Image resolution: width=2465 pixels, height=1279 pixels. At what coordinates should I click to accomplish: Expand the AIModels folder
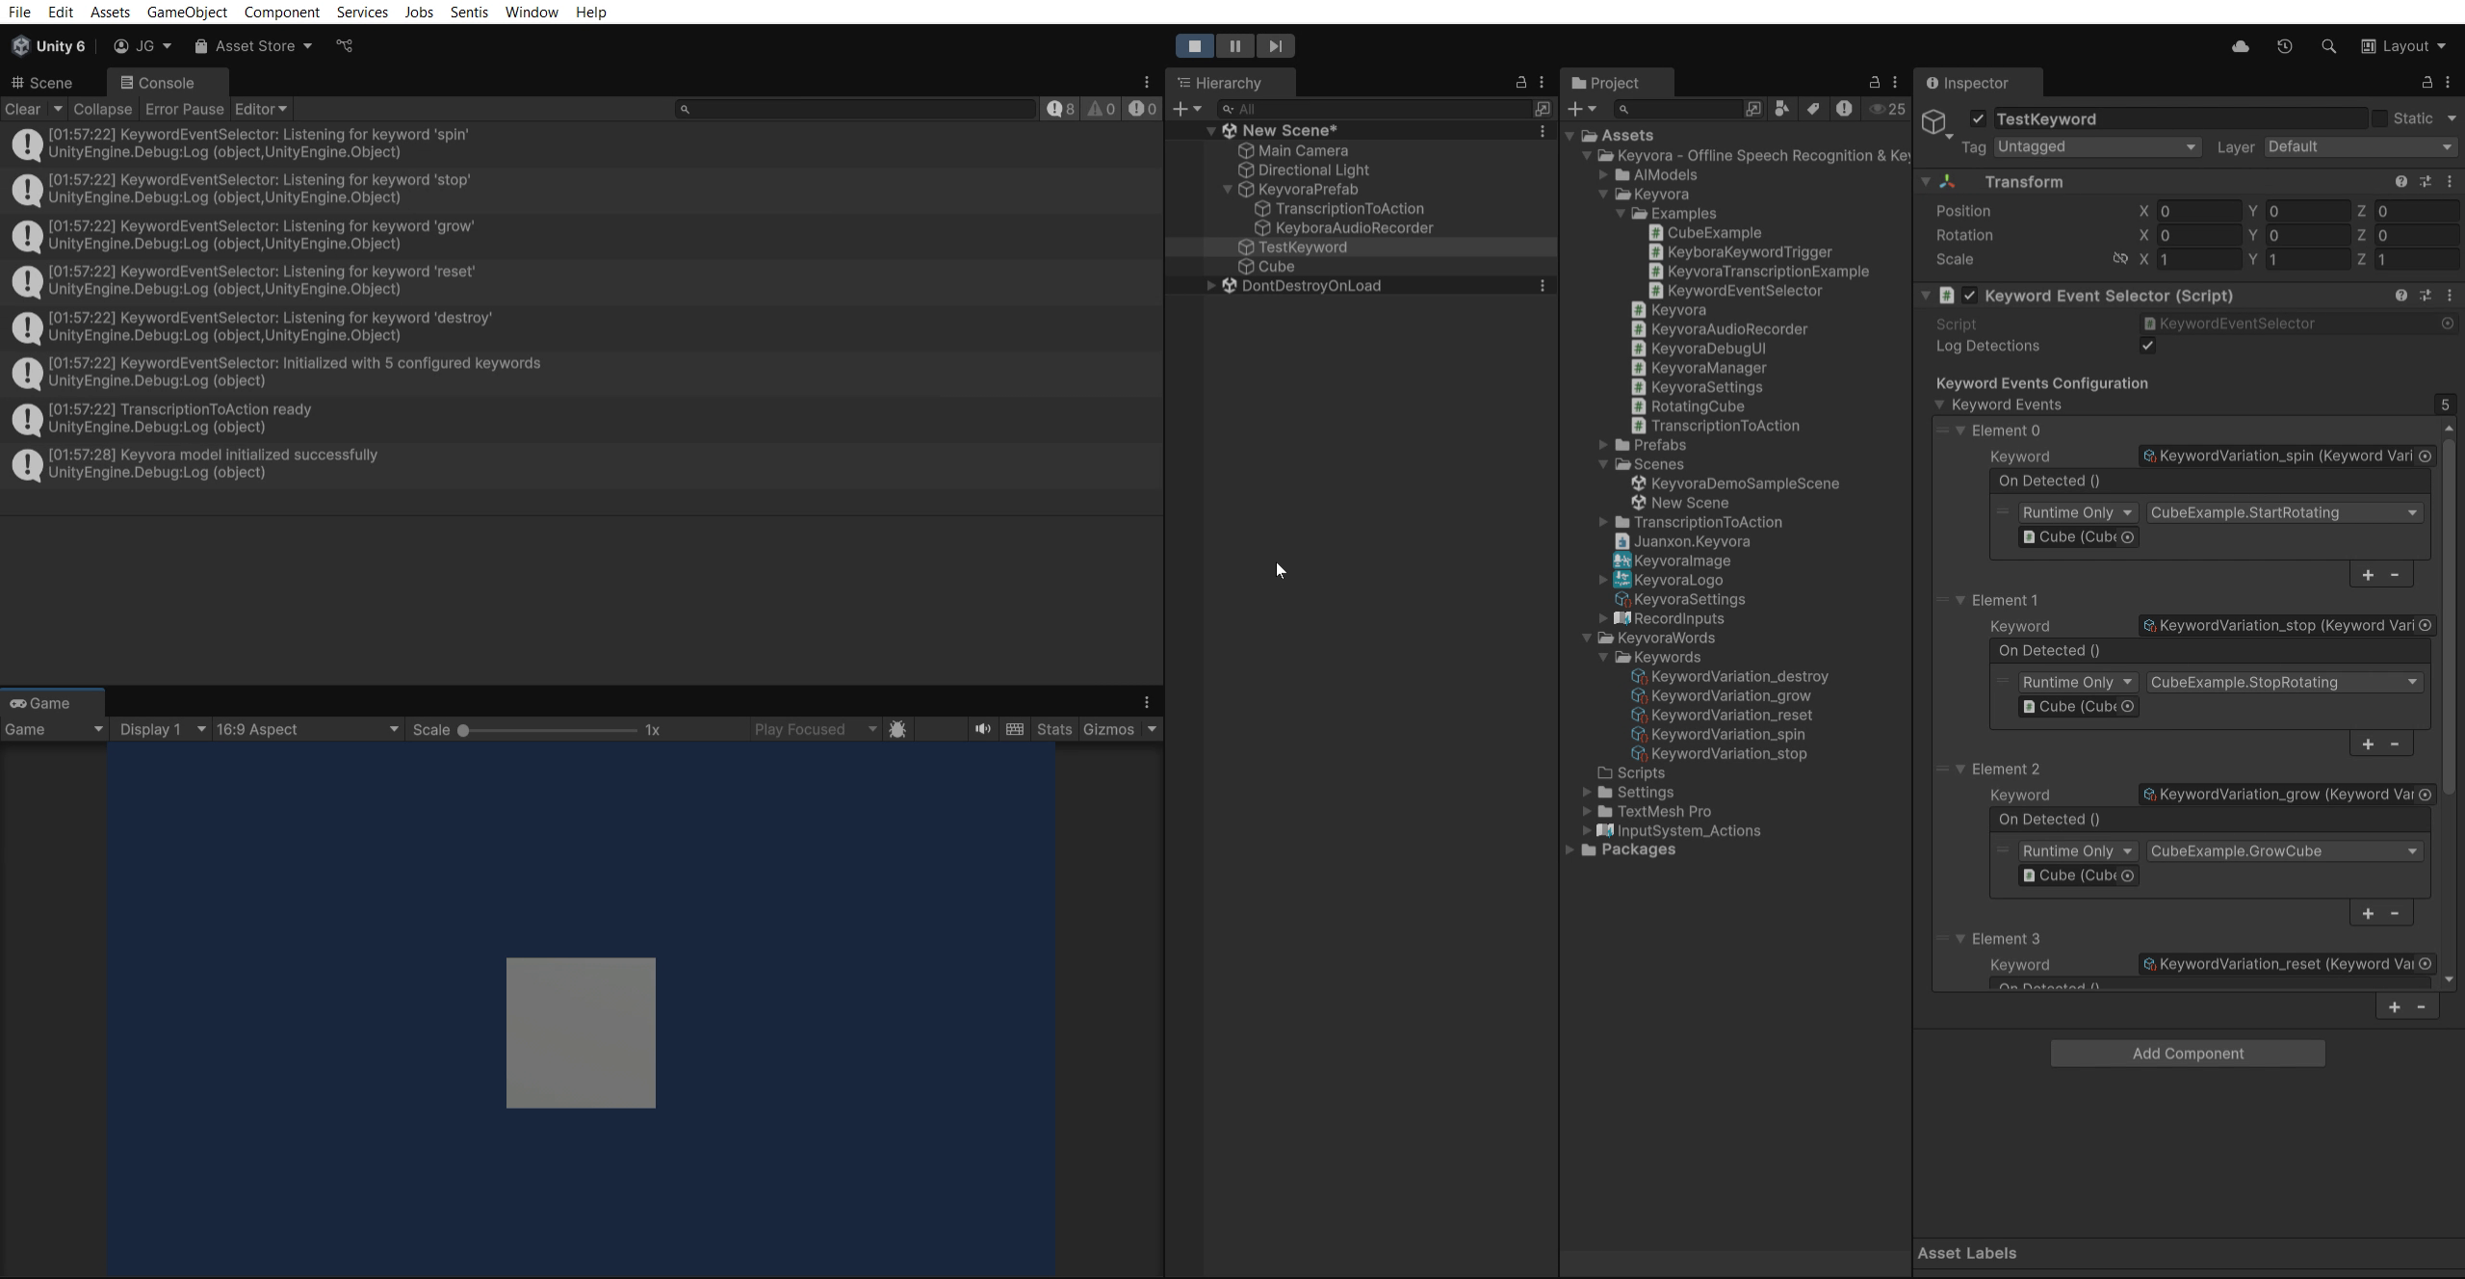click(1603, 175)
